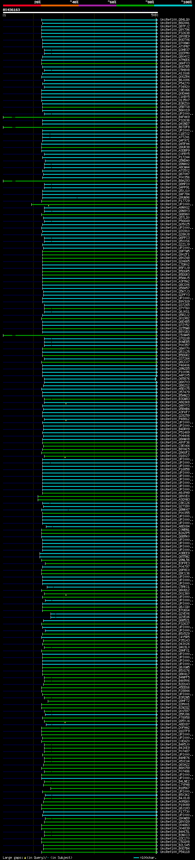
Task: Select hit label UniRef100_P19089
Action: (x=175, y=804)
